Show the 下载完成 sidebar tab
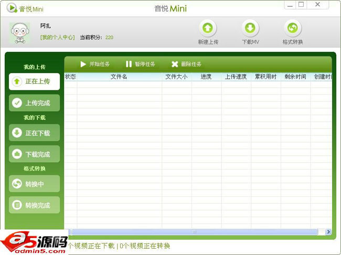 pos(35,154)
